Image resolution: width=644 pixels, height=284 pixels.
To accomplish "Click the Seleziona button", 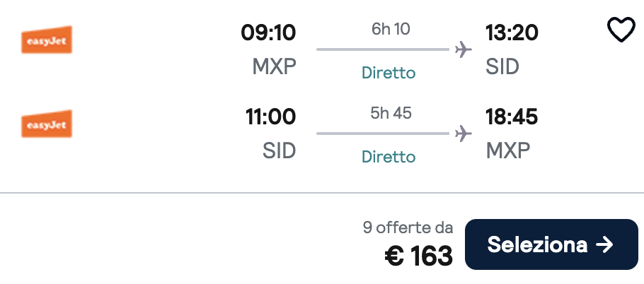I will [x=551, y=244].
